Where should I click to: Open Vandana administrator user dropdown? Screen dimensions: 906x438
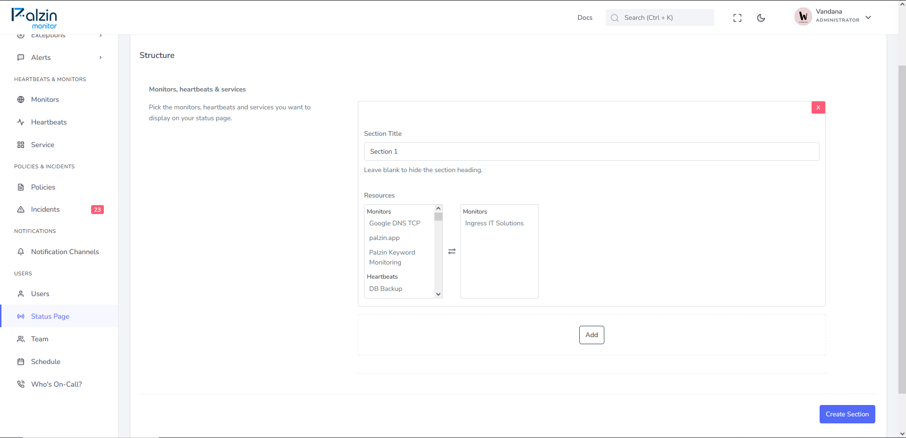(x=833, y=17)
